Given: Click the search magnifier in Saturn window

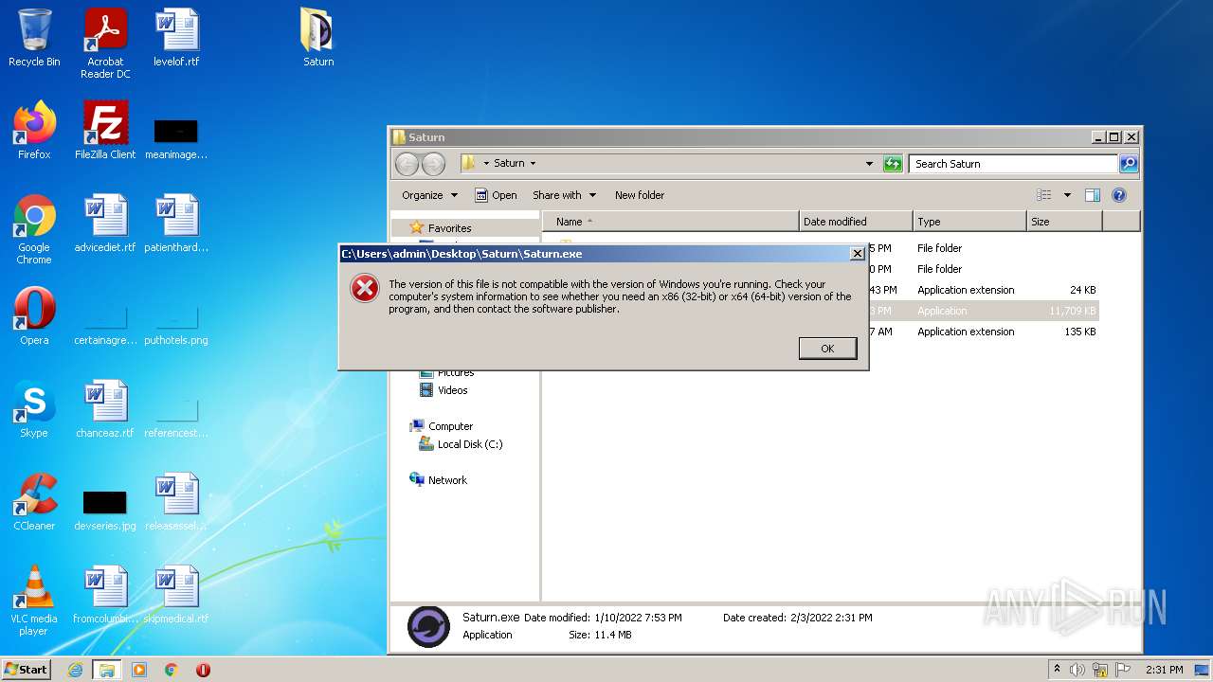Looking at the screenshot, I should pyautogui.click(x=1128, y=164).
